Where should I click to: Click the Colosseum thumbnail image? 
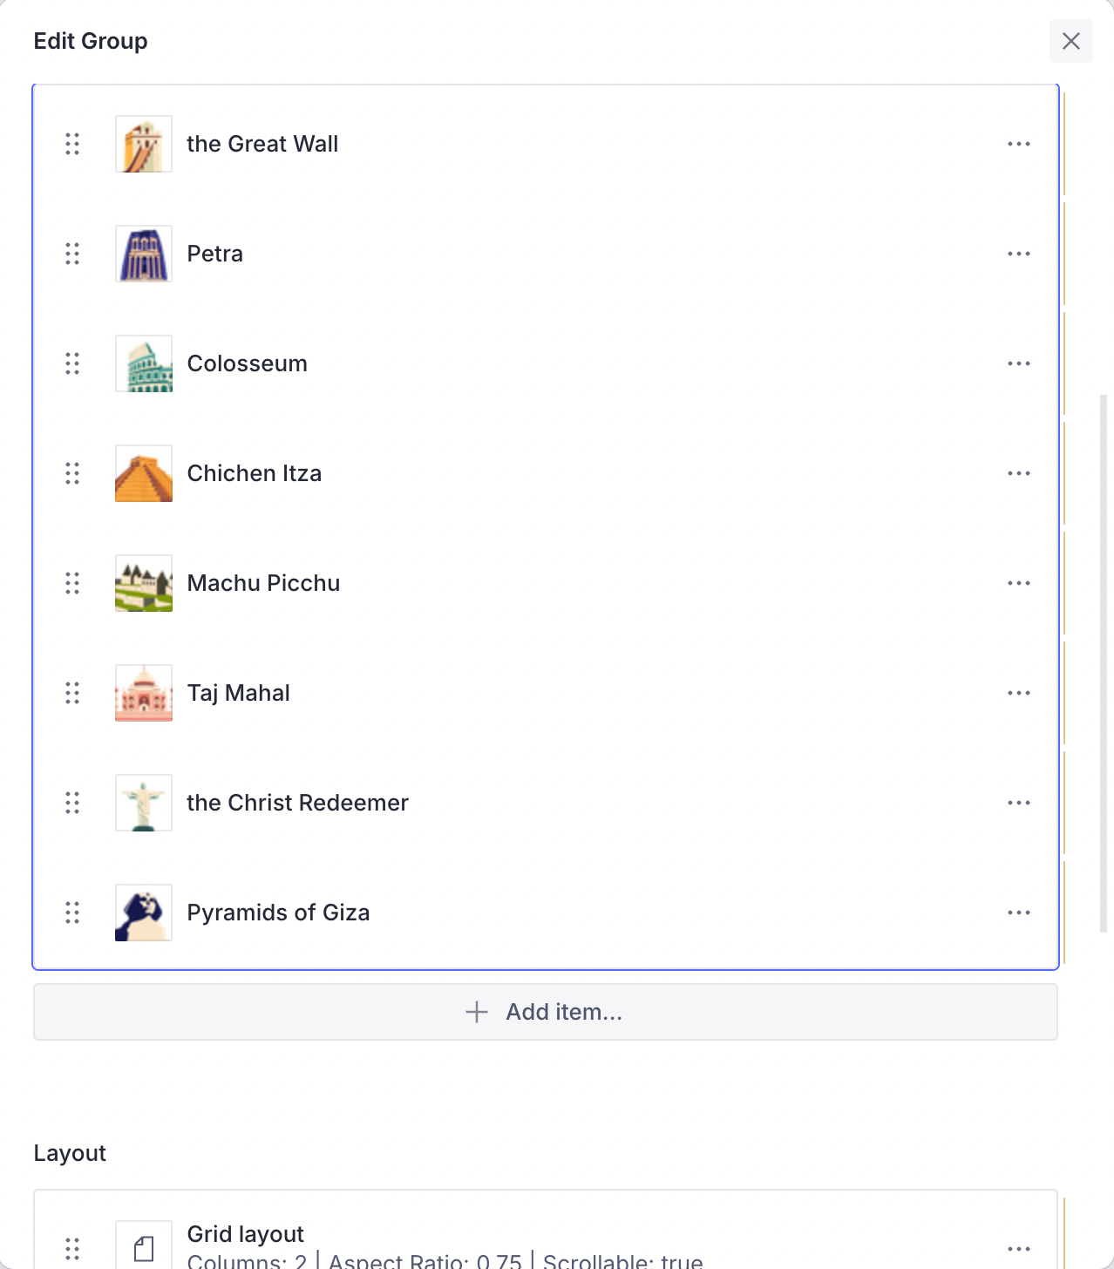144,363
